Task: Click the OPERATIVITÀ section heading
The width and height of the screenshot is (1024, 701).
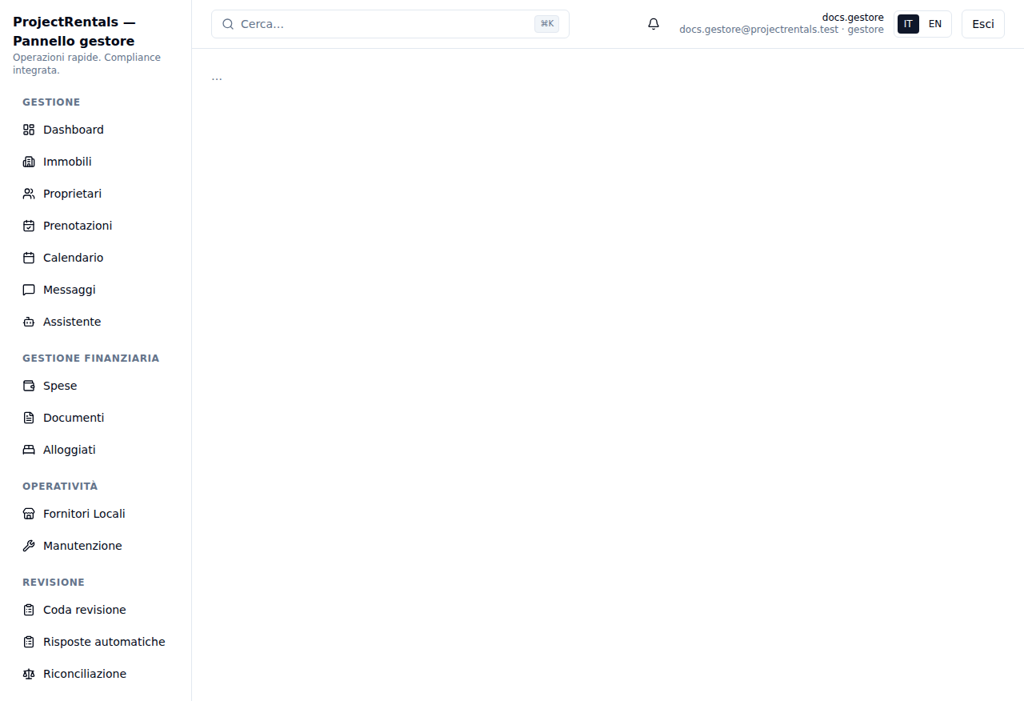Action: click(60, 486)
